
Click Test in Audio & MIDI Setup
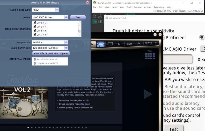click(78, 17)
